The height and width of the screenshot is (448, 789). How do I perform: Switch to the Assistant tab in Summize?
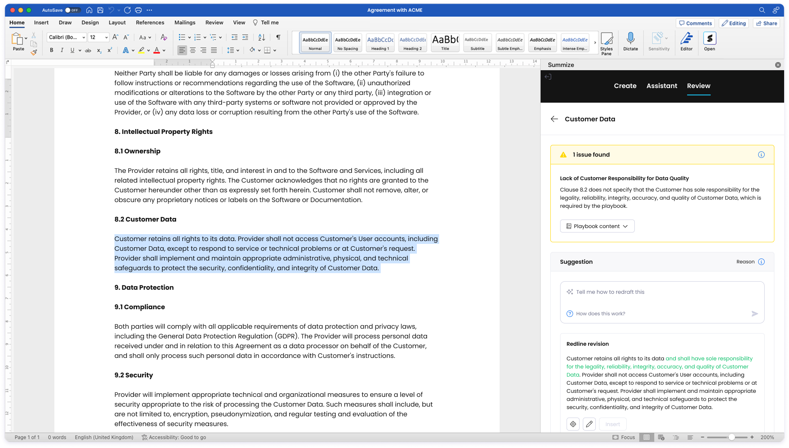pos(662,86)
